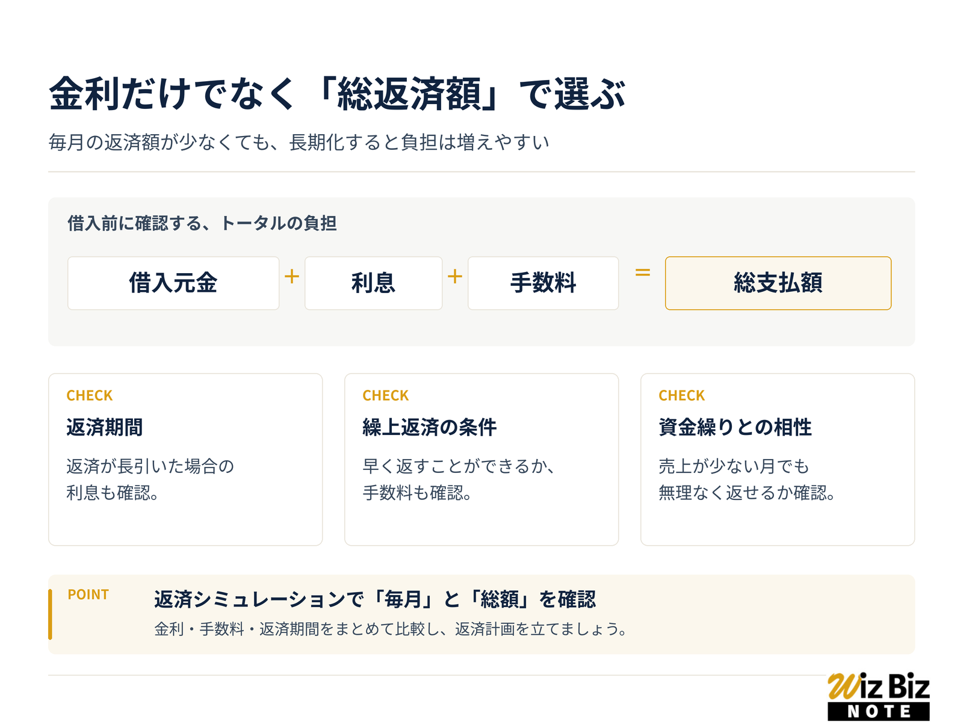Screen dimensions: 963x722
Task: Click the text 利息も確認。
Action: click(113, 493)
